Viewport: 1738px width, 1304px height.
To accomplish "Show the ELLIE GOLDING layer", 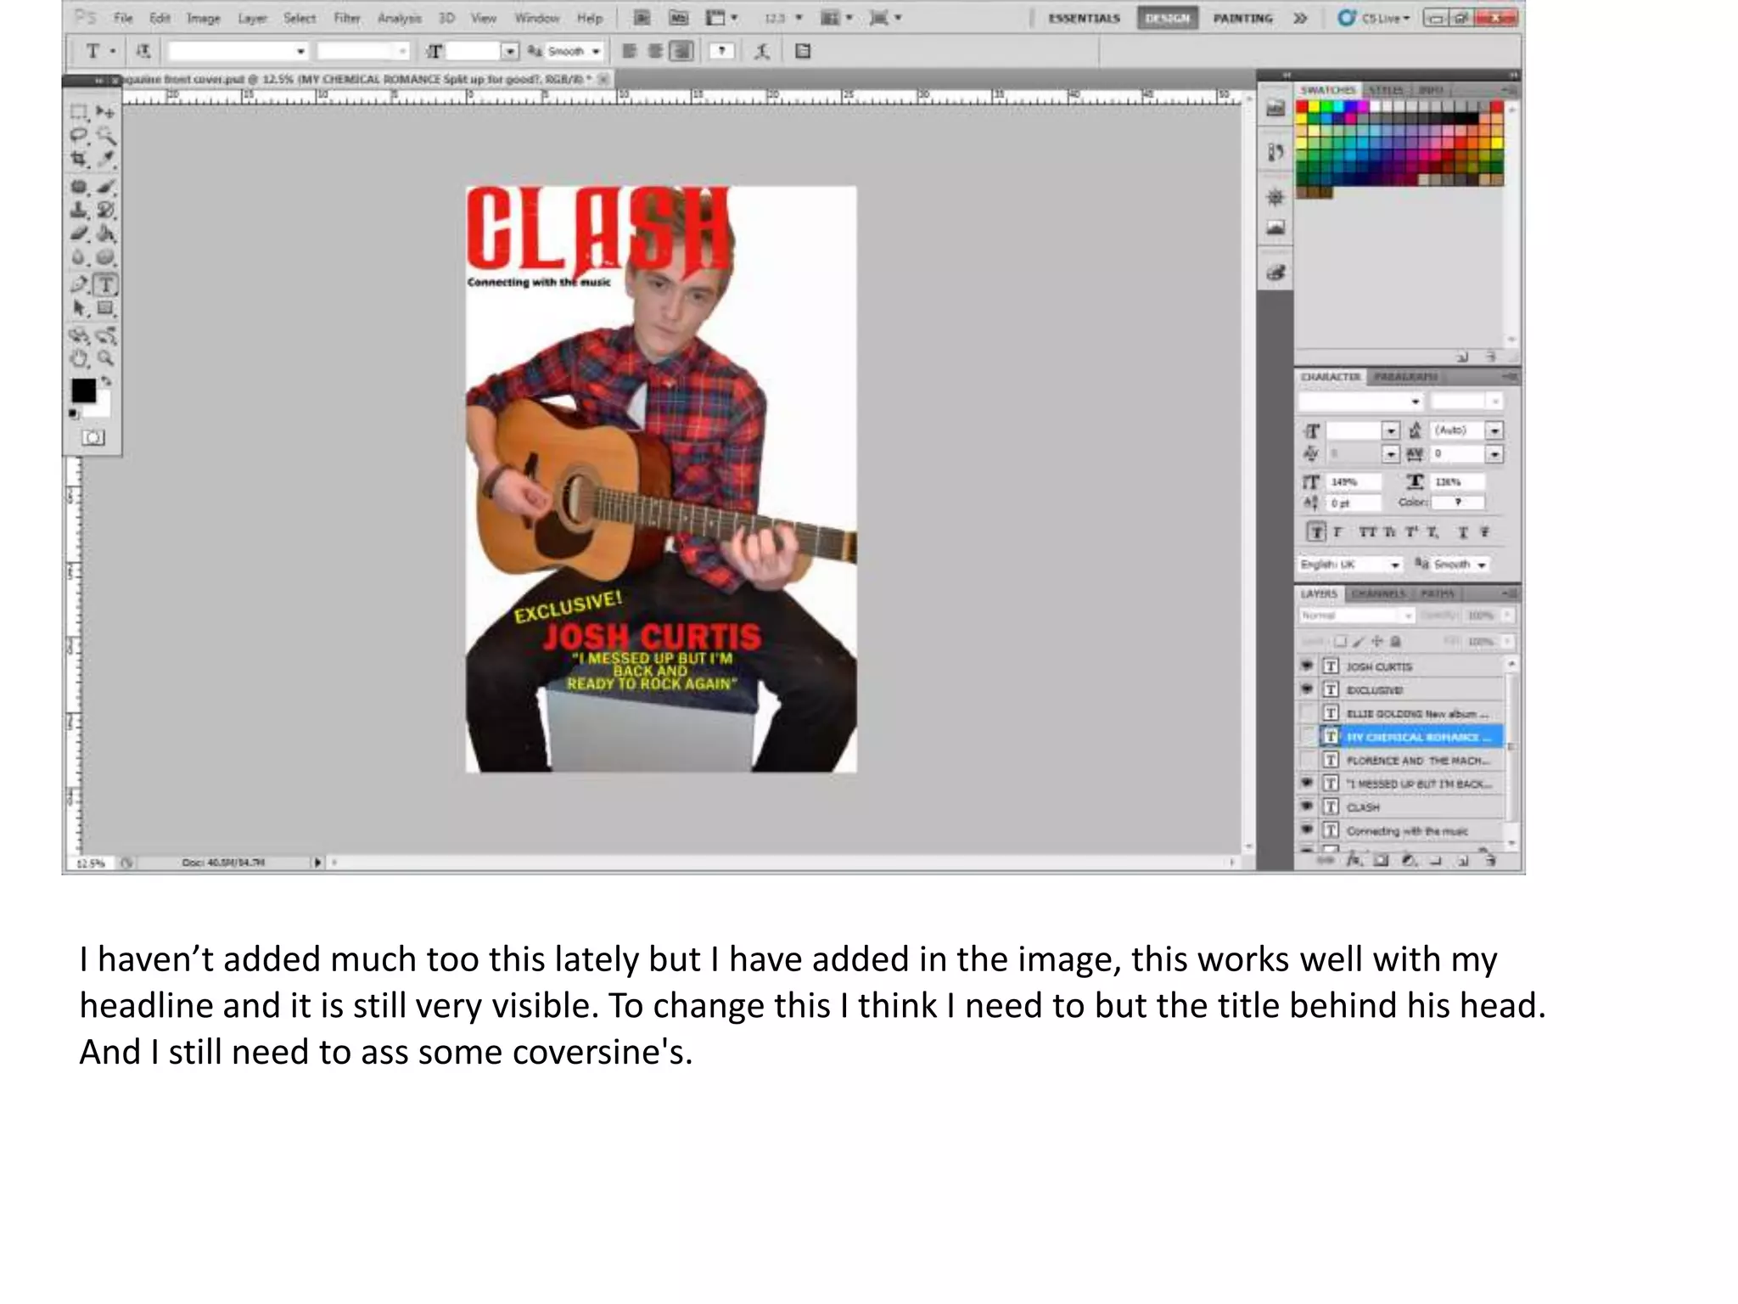I will (x=1307, y=713).
